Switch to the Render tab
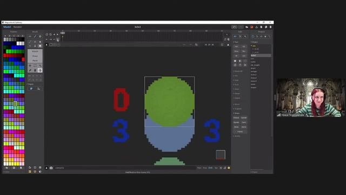Image resolution: width=346 pixels, height=195 pixels. (17, 27)
